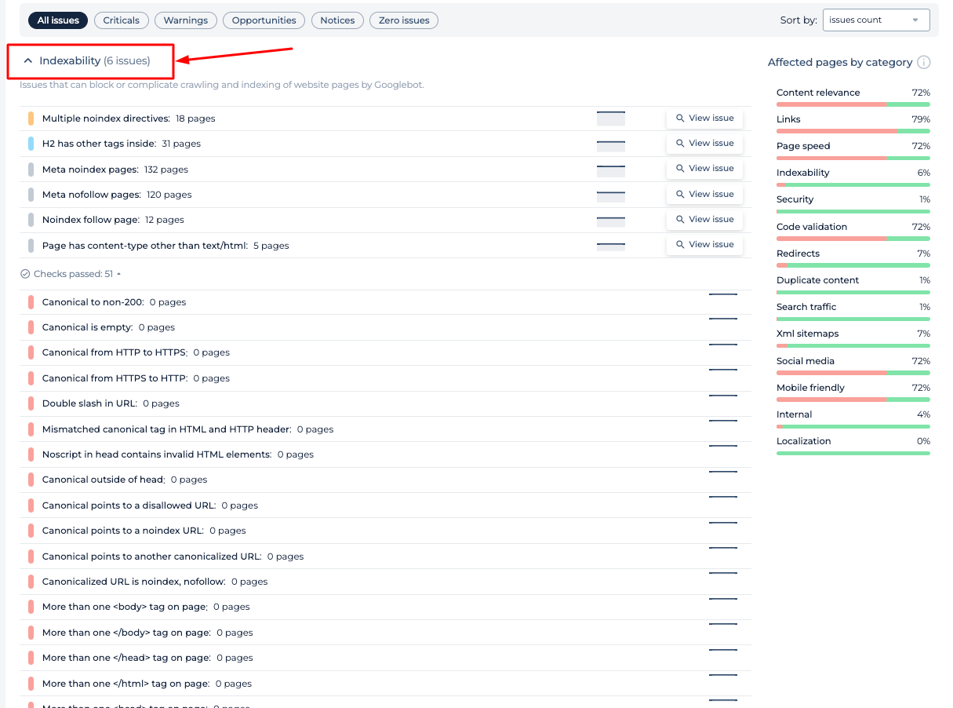Image resolution: width=953 pixels, height=708 pixels.
Task: Click More than one <body> tag on page
Action: point(385,607)
